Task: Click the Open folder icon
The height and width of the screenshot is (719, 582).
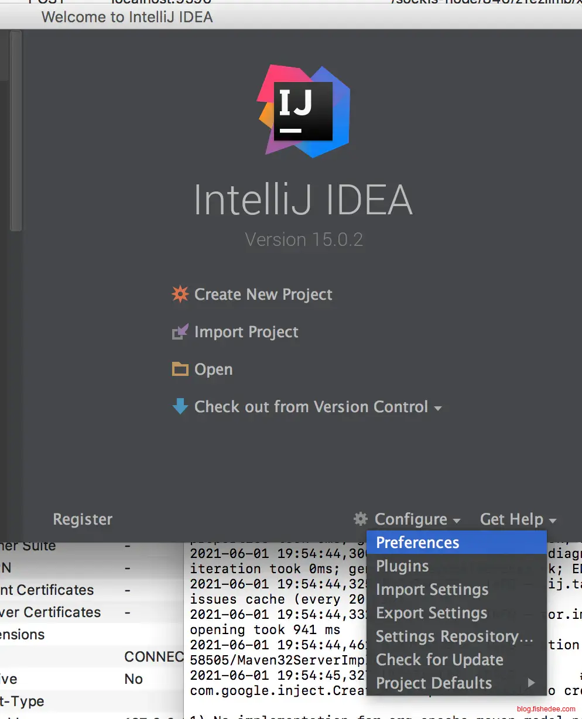Action: click(x=180, y=369)
